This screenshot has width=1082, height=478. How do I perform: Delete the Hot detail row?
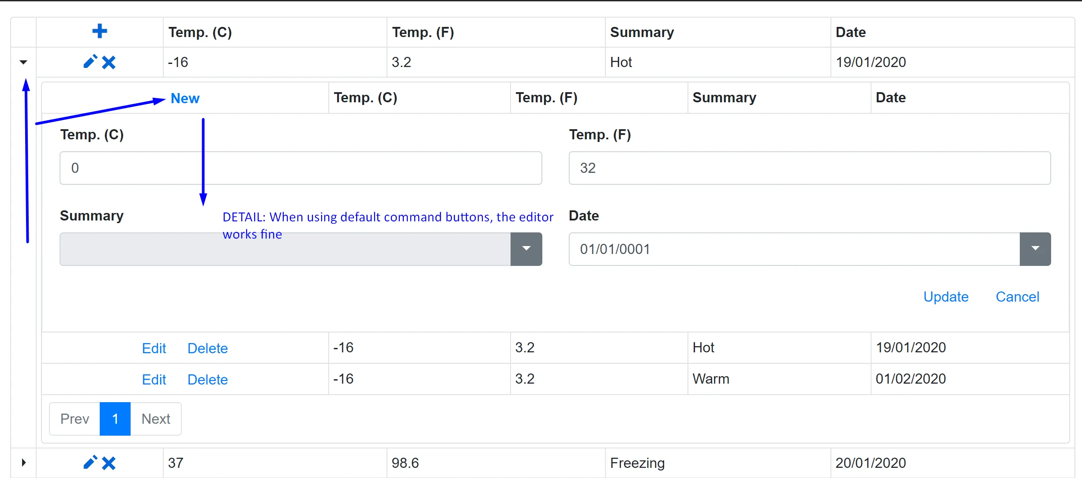coord(207,348)
